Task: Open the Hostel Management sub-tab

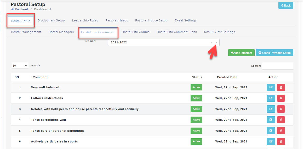Action: (26, 32)
